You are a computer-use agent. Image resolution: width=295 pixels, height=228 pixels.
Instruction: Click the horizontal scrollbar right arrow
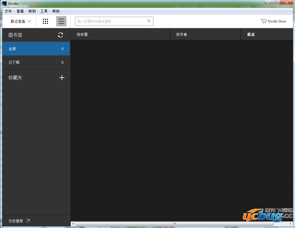[x=290, y=224]
